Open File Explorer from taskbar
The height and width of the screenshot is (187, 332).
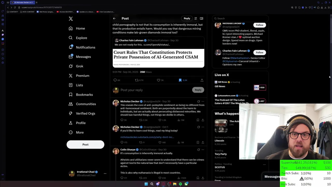click(175, 184)
